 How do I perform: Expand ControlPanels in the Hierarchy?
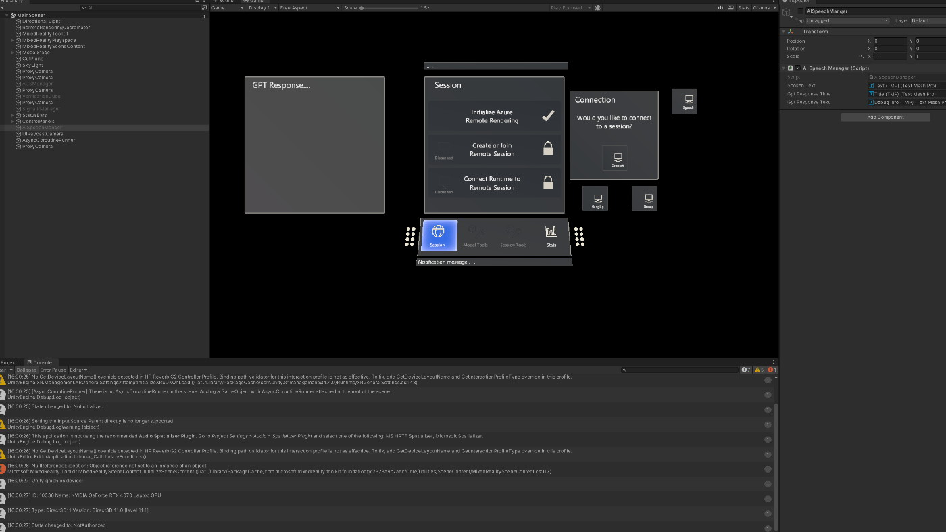click(x=12, y=121)
